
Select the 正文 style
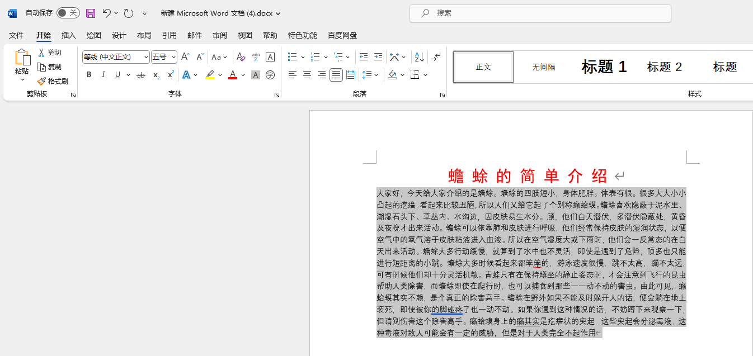[483, 67]
